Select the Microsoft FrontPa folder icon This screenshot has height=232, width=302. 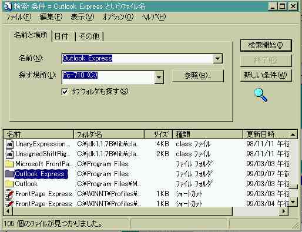tap(9, 164)
